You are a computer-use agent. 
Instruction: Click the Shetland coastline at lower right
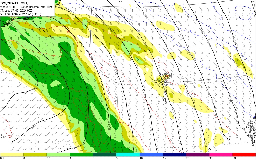(251, 132)
